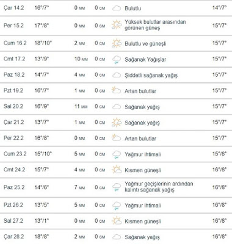Click the rain icon for Paz 25.2
The height and width of the screenshot is (244, 232).
pos(117,187)
